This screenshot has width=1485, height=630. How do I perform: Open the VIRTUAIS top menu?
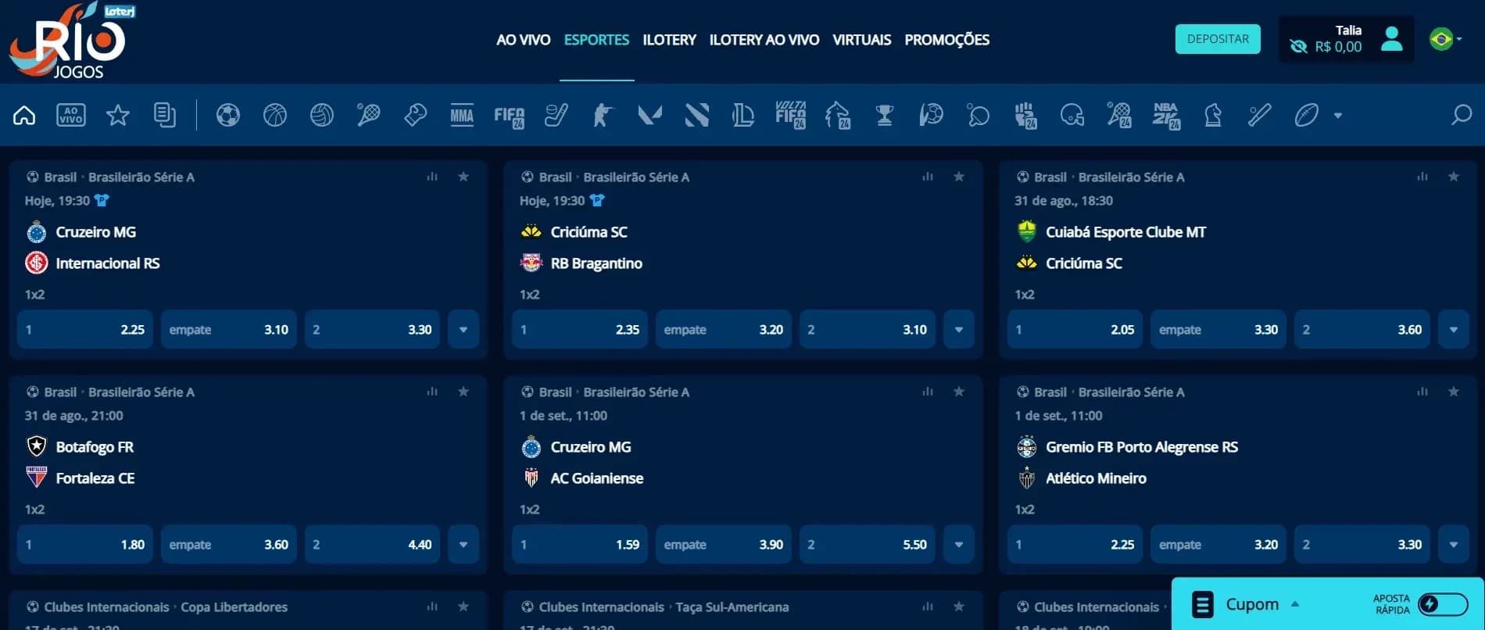pyautogui.click(x=861, y=40)
